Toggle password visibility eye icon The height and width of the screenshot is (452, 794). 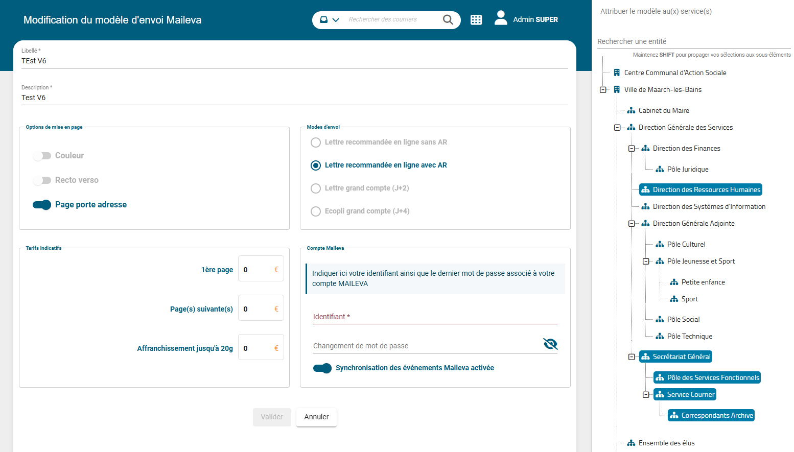pyautogui.click(x=550, y=344)
